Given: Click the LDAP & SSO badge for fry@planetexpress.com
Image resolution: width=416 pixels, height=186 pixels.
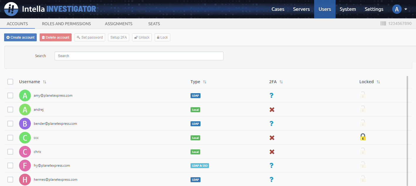Looking at the screenshot, I should pos(200,165).
